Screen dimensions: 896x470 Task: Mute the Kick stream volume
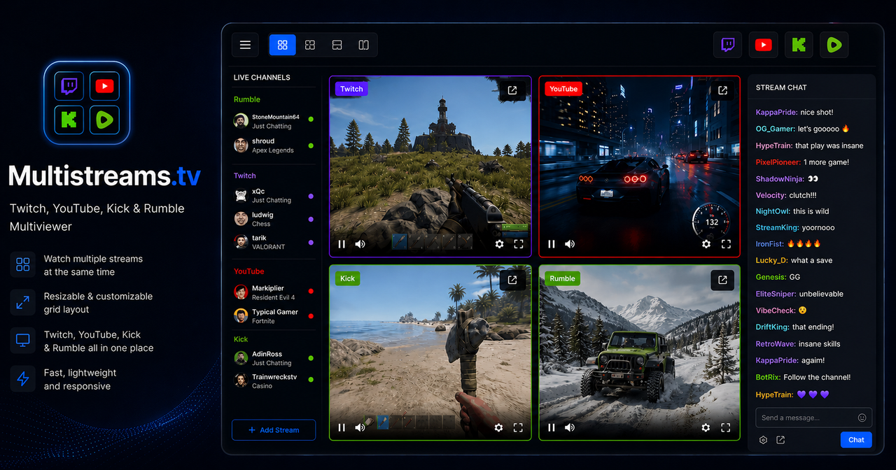360,427
